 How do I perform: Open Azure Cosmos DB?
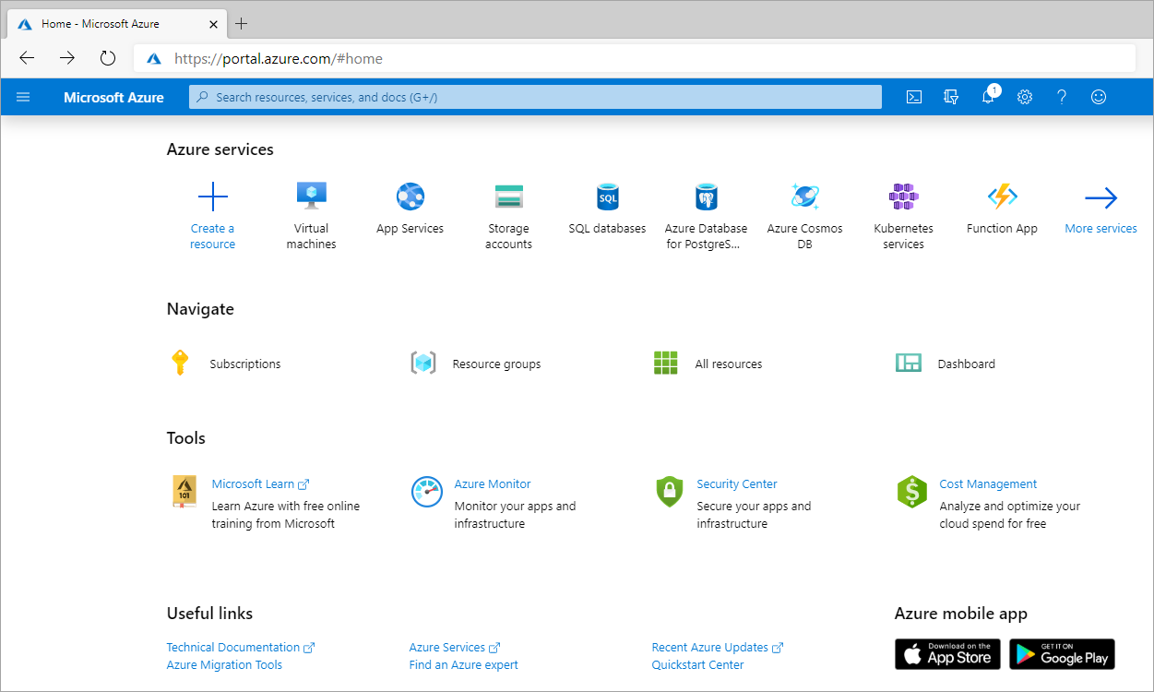804,207
